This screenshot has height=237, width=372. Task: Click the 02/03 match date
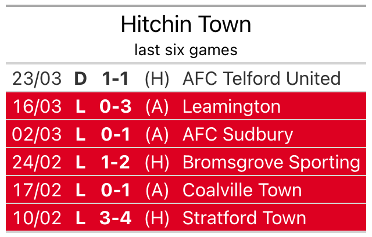tap(37, 134)
